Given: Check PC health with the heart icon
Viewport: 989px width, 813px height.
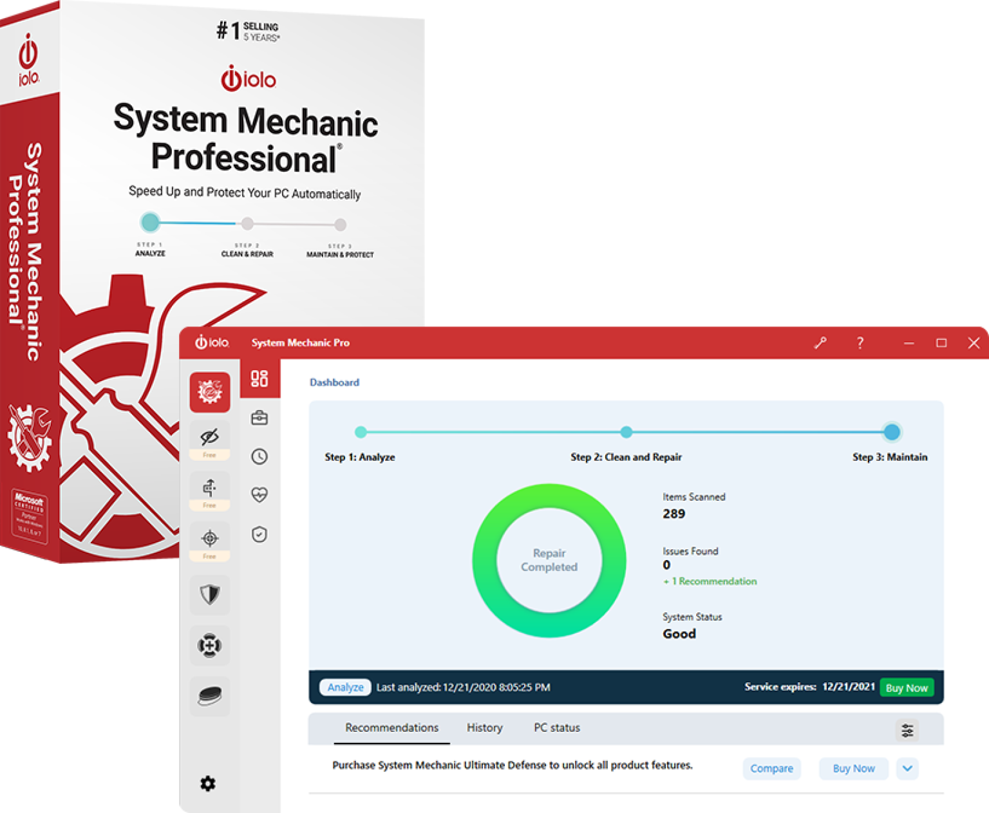Looking at the screenshot, I should pos(259,494).
